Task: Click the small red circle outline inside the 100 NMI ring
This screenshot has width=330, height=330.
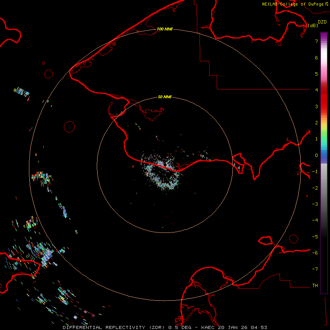Action: click(69, 127)
